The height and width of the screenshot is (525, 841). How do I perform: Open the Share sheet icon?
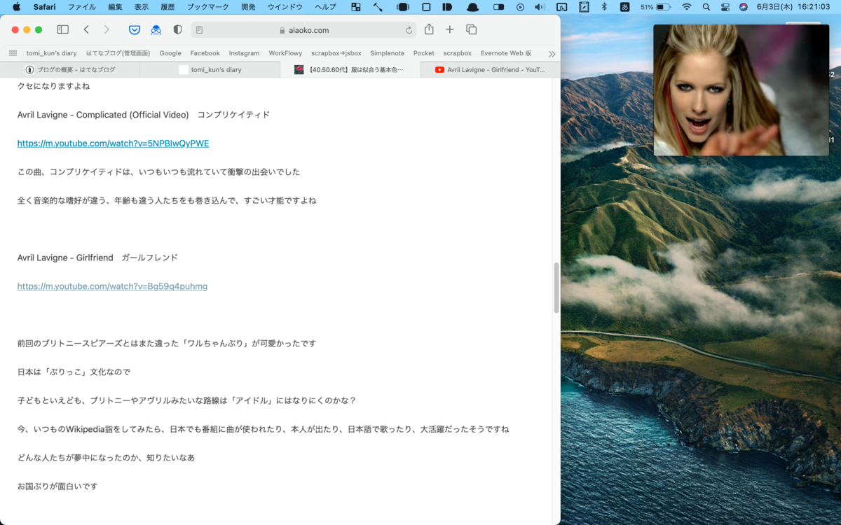point(429,29)
